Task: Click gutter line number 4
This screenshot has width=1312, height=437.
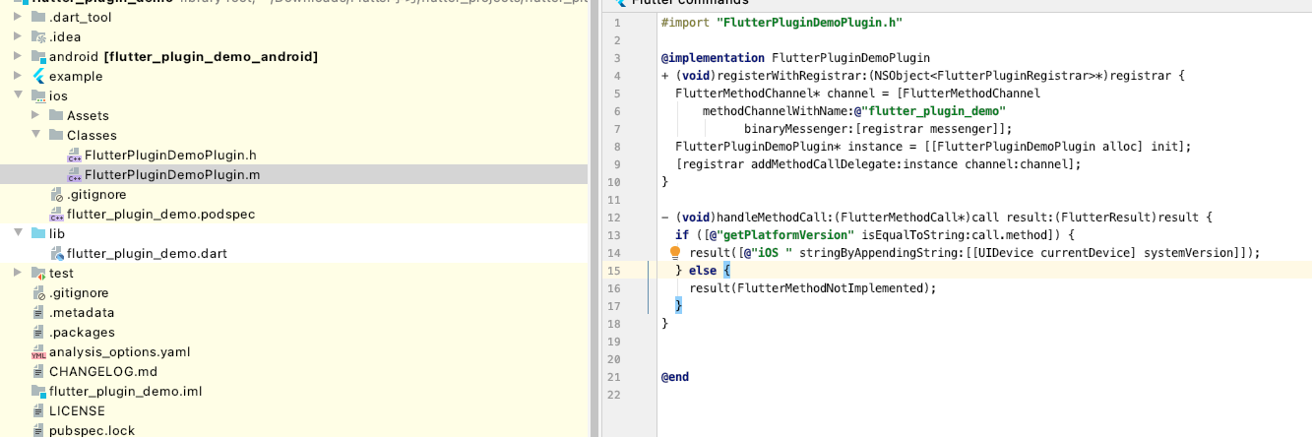Action: click(617, 75)
